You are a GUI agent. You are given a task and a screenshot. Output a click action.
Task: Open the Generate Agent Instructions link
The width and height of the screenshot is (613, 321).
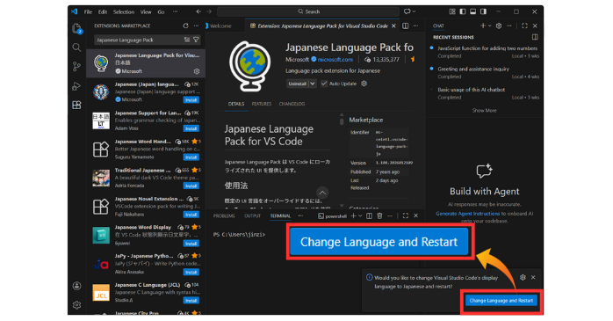click(x=467, y=214)
